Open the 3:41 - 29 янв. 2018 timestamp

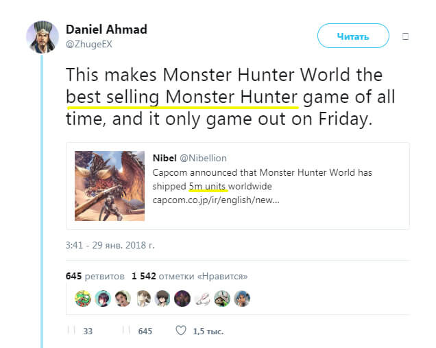(110, 245)
